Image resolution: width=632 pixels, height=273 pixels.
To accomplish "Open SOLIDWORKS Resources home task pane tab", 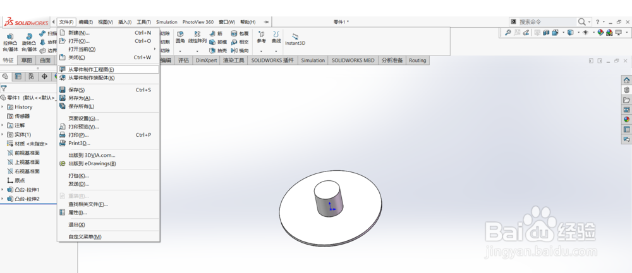I will (x=626, y=80).
